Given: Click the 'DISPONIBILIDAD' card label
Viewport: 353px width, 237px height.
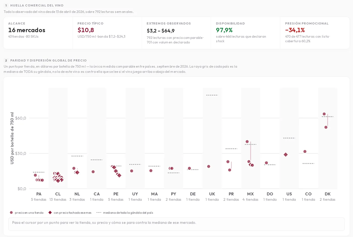Looking at the screenshot, I should click(x=230, y=23).
